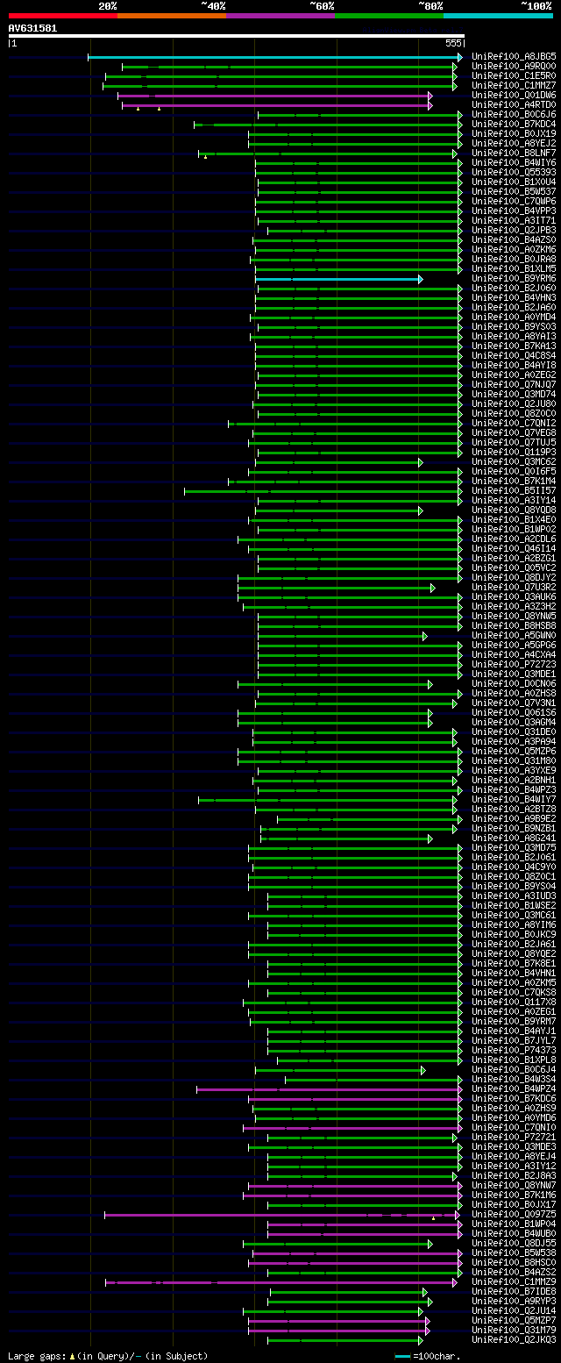The image size is (561, 1363).
Task: Select the UniRef100_A8G241 label
Action: 514,838
